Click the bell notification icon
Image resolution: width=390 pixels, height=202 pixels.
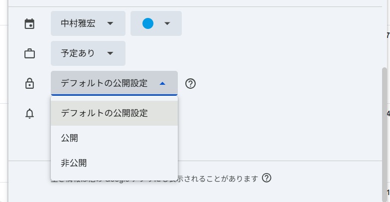click(x=30, y=113)
